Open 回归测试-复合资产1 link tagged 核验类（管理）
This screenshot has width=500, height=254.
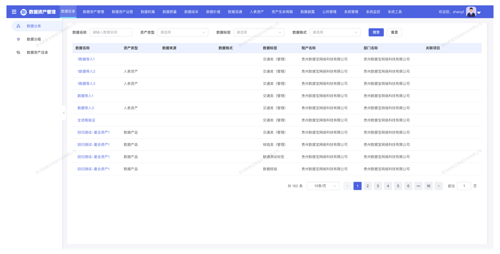click(93, 144)
